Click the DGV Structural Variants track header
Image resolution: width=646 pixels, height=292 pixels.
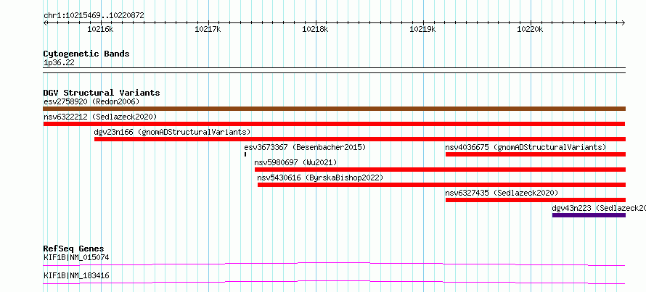[102, 93]
